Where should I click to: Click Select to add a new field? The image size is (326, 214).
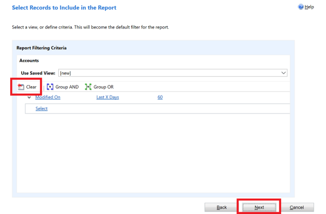[41, 109]
